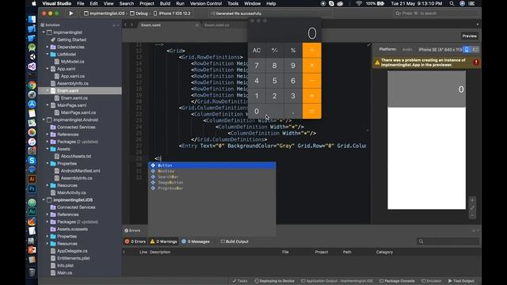Viewport: 507px width, 285px height.
Task: Open the File menu
Action: click(80, 3)
